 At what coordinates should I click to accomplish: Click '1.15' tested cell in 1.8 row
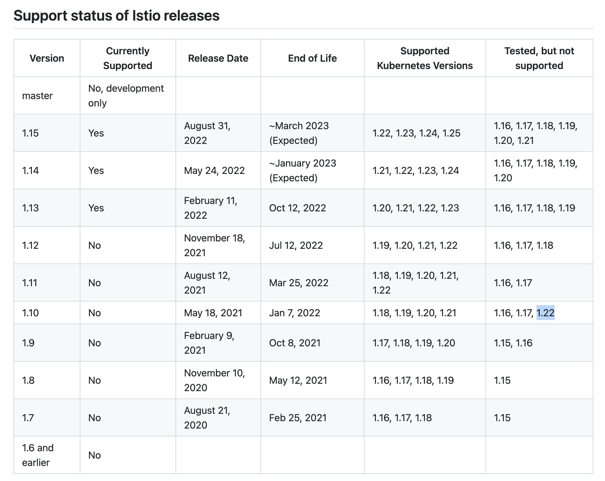pos(539,380)
